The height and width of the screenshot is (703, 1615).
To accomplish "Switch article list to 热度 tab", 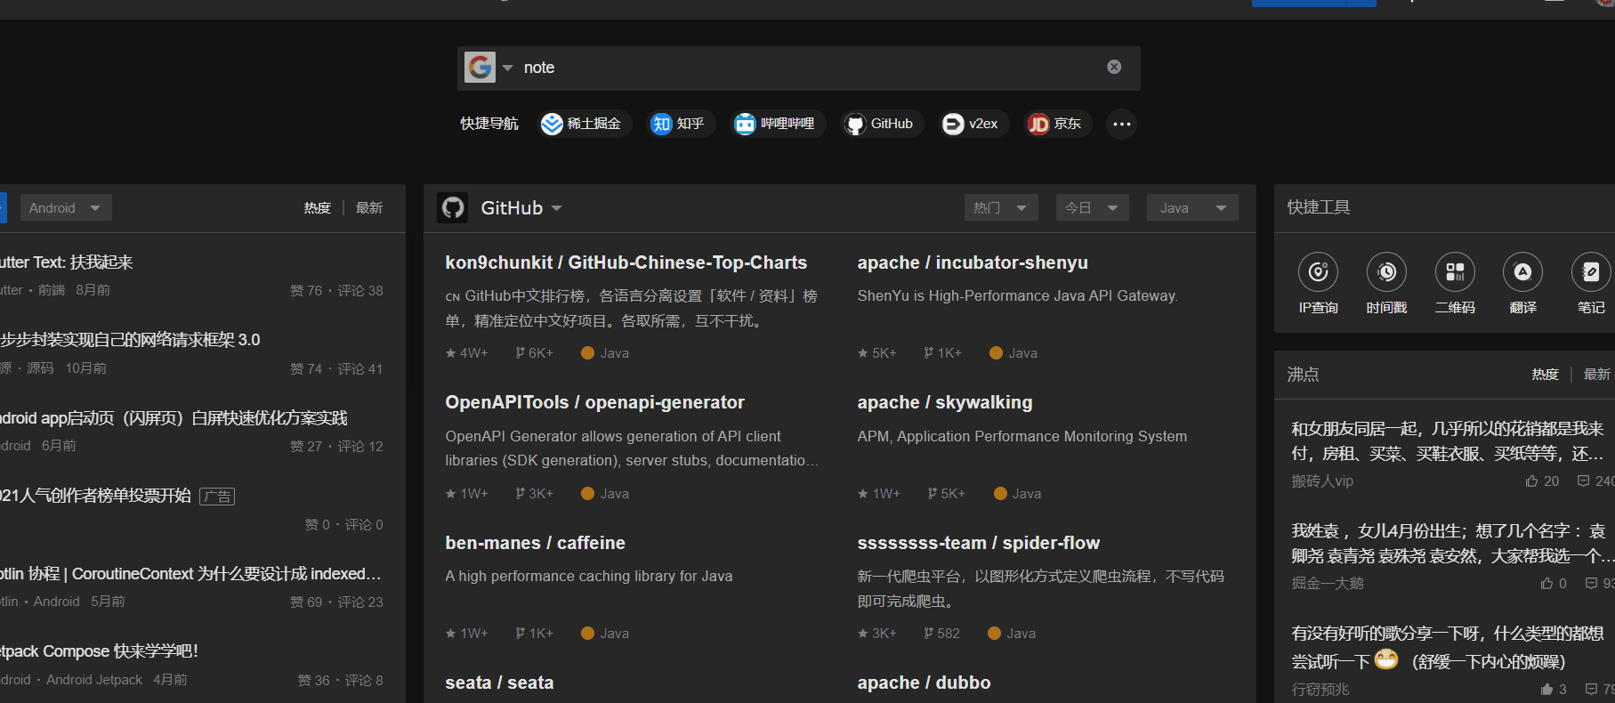I will pos(317,208).
